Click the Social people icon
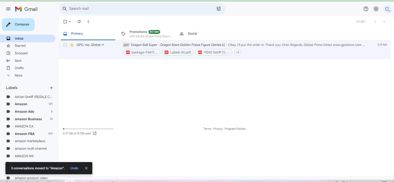This screenshot has height=182, width=394. tap(182, 34)
